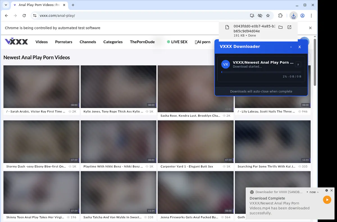The height and width of the screenshot is (222, 337).
Task: Click the downloaded file document icon
Action: click(x=227, y=27)
